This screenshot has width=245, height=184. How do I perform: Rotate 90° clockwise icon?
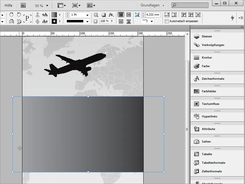tap(11, 15)
